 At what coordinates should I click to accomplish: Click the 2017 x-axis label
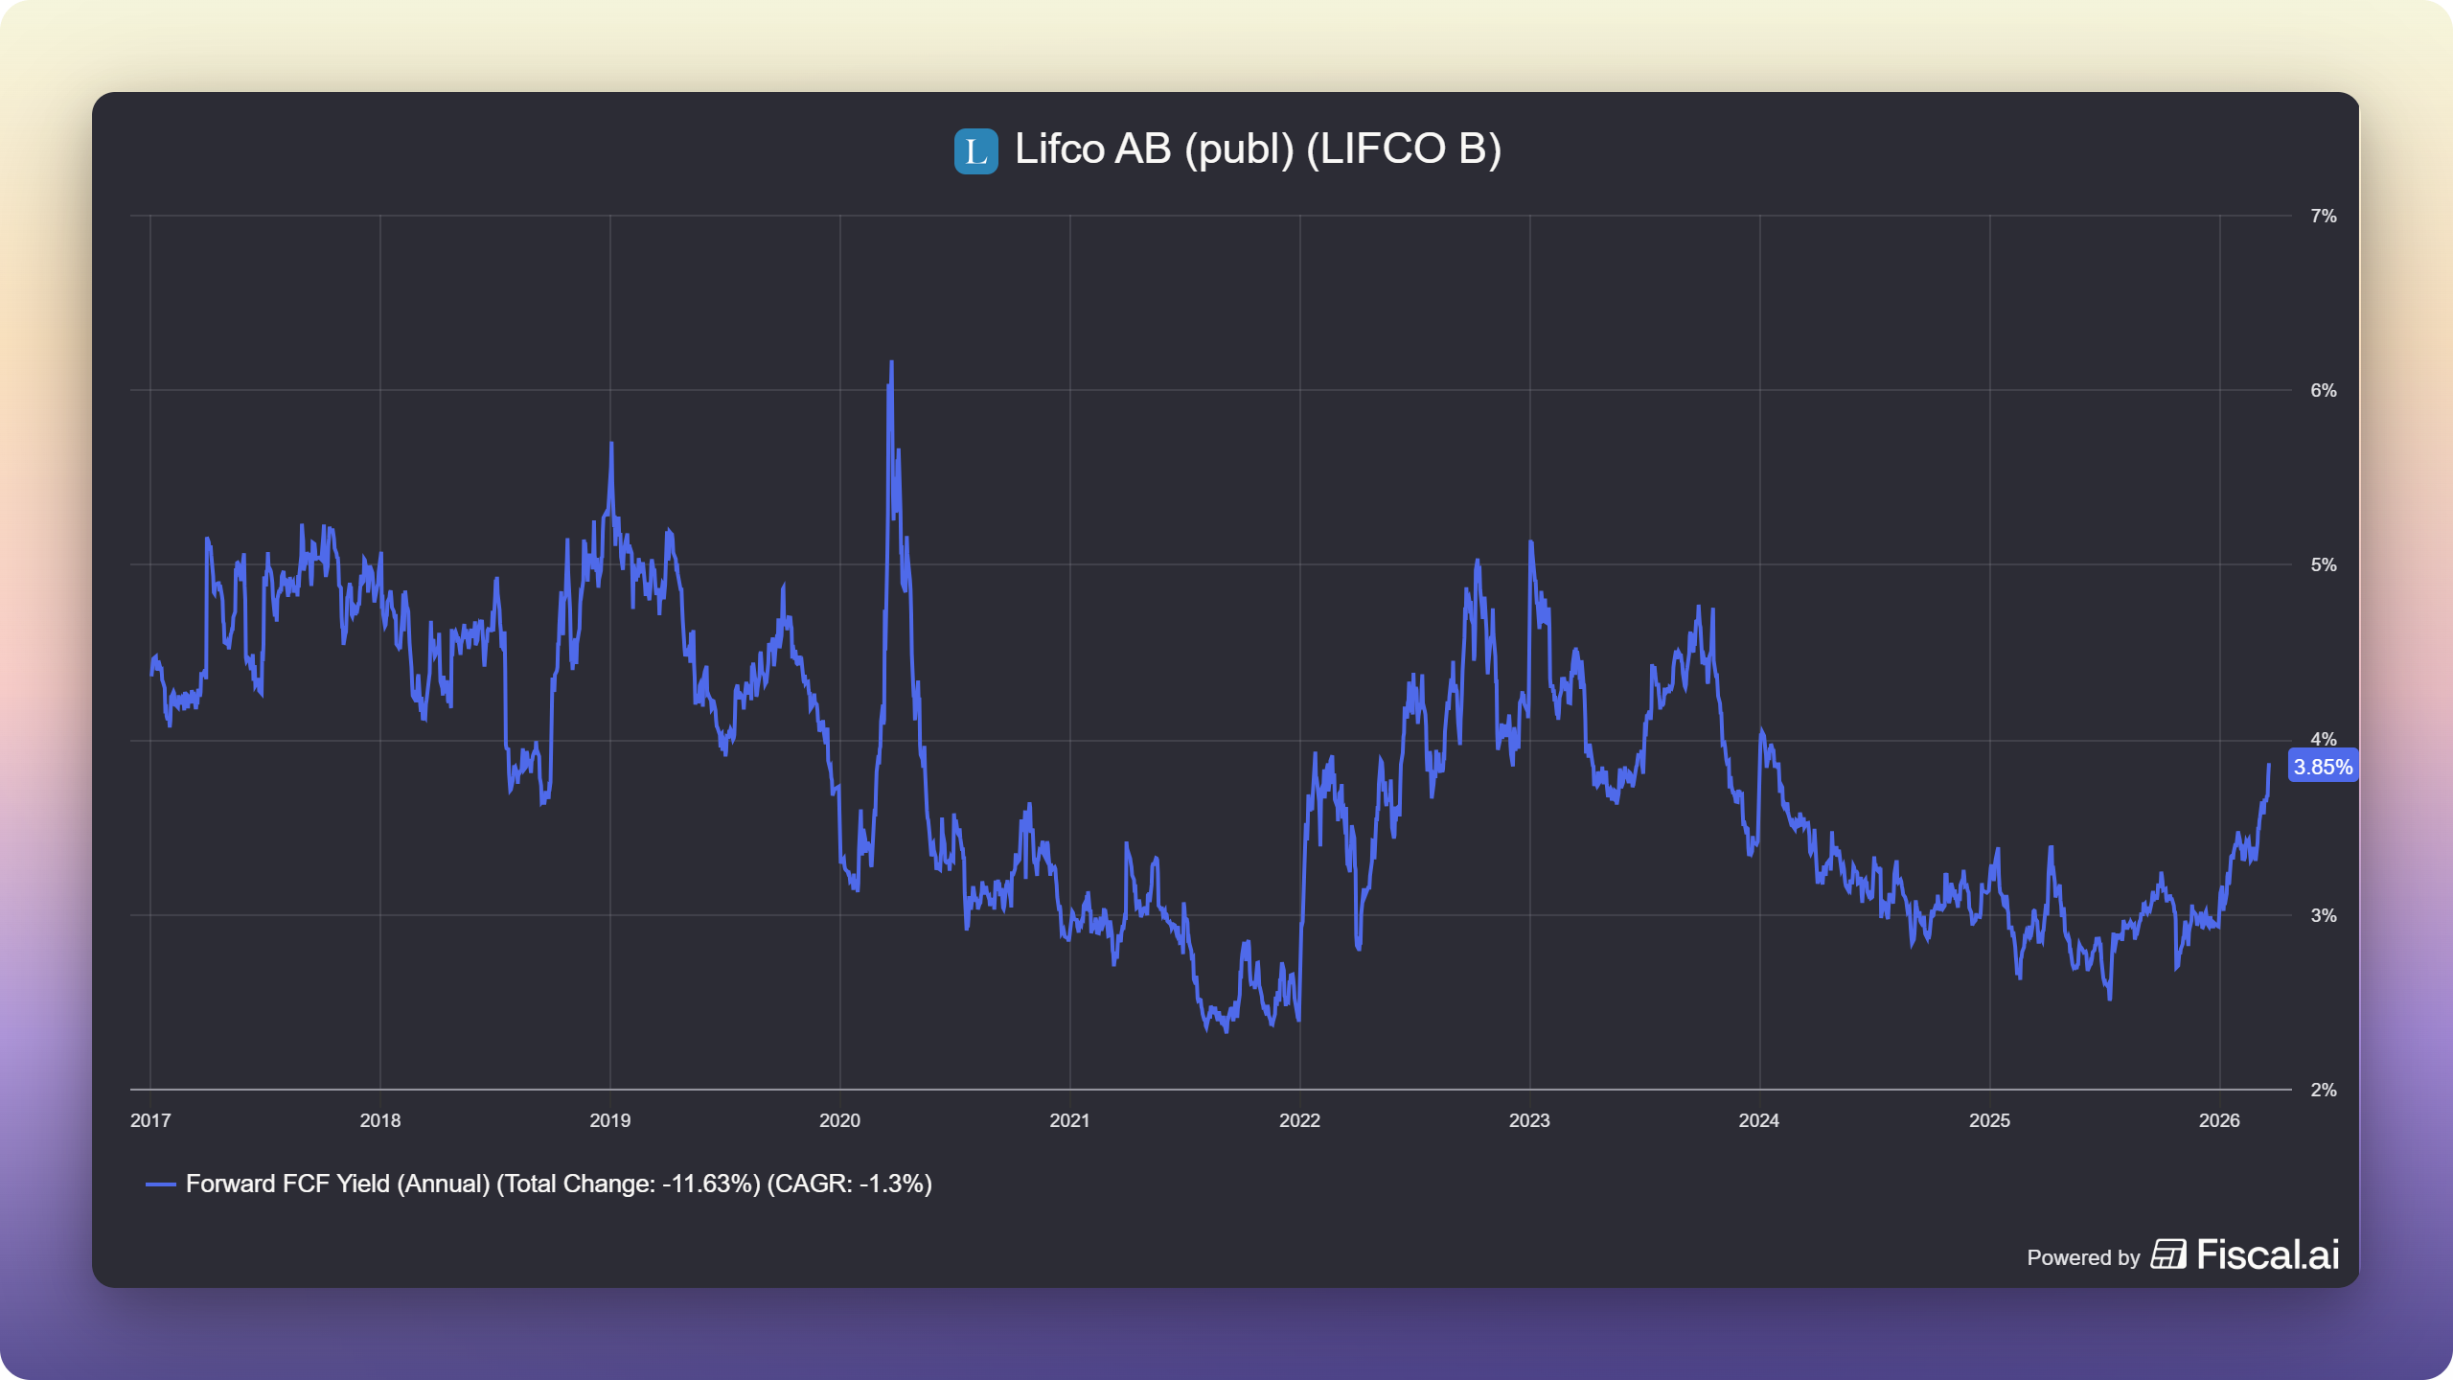[150, 1120]
